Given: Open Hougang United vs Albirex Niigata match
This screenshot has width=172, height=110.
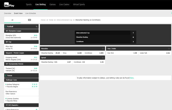Looking at the screenshot, I should (x=21, y=58).
